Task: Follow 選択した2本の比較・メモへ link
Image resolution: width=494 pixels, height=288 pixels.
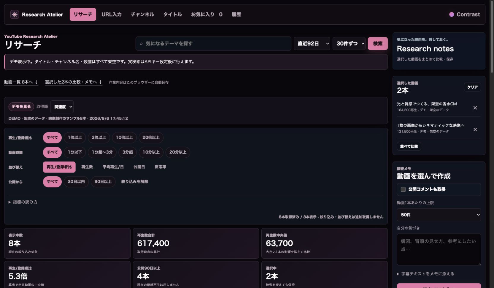Action: click(x=74, y=82)
